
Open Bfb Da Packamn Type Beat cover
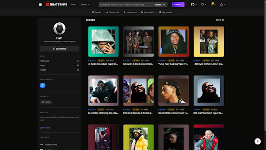tap(208, 90)
